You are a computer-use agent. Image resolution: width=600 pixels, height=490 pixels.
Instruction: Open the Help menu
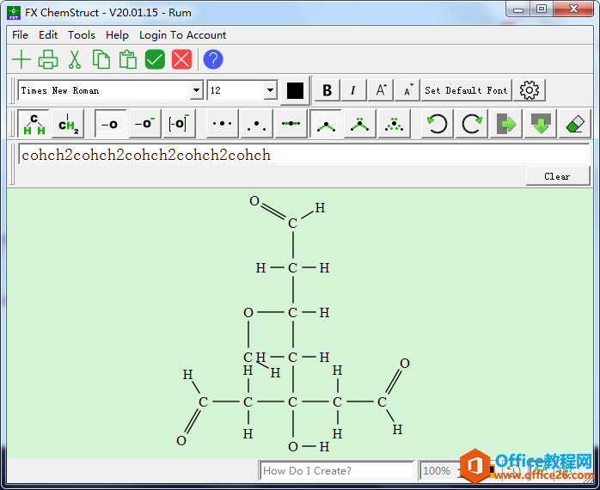(117, 35)
